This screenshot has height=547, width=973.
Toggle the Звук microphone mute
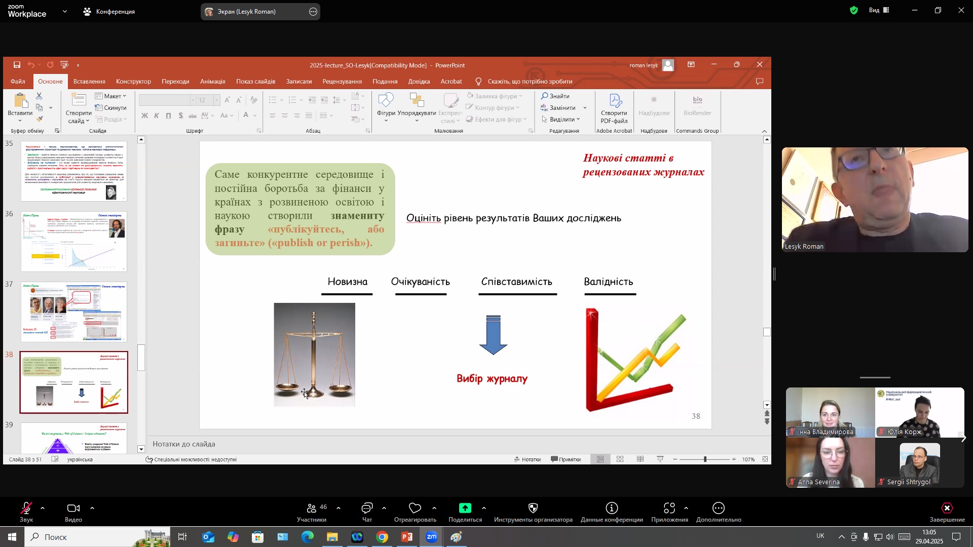click(x=26, y=512)
